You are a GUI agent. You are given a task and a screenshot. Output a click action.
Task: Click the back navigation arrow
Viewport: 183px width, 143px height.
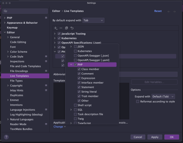(x=169, y=11)
